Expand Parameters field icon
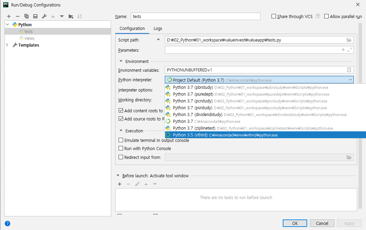The width and height of the screenshot is (366, 230). (350, 50)
